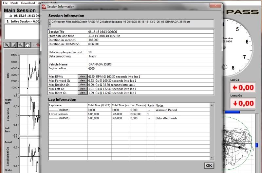View the Max Braking Gs point
The image size is (262, 173).
click(83, 85)
